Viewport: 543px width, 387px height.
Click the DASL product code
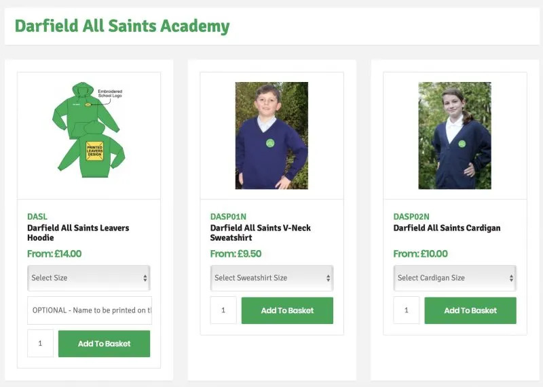37,217
